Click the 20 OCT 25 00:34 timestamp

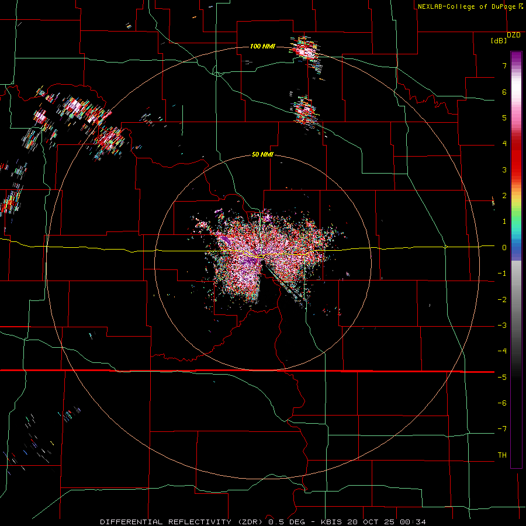coord(386,522)
